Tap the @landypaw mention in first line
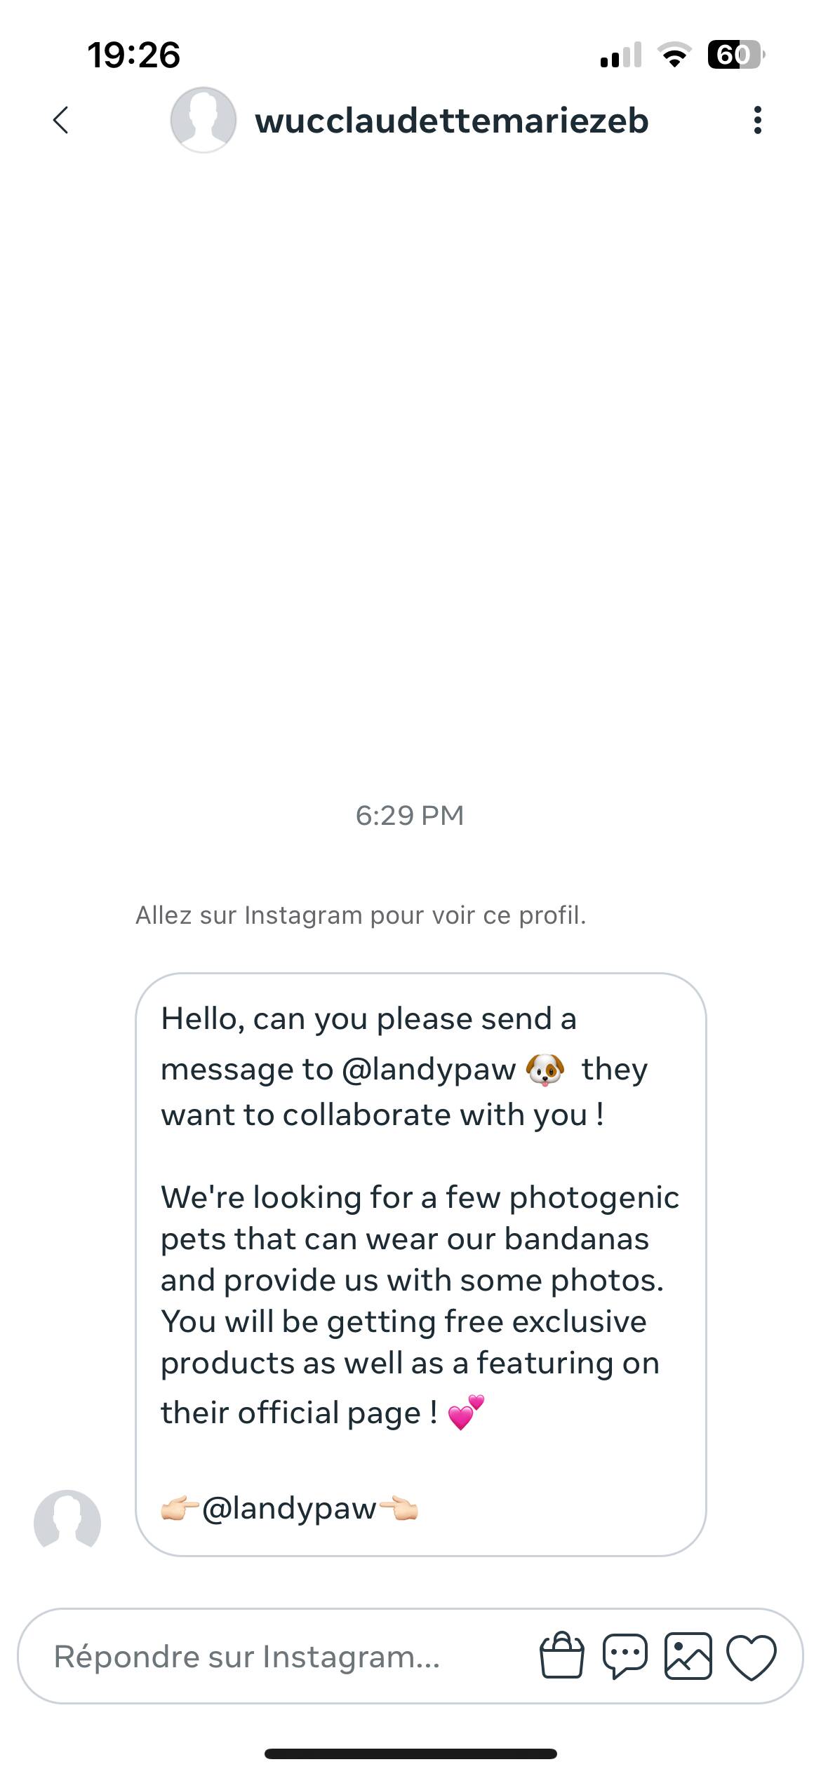 coord(429,1070)
